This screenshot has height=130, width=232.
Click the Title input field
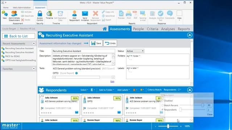click(83, 51)
